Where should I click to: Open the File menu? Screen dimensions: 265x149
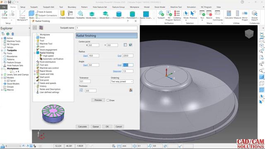pos(4,7)
